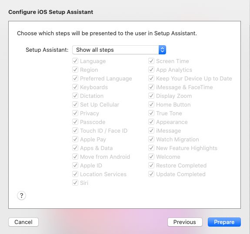250x234 pixels.
Task: Toggle the Display Zoom checkbox
Action: [151, 96]
